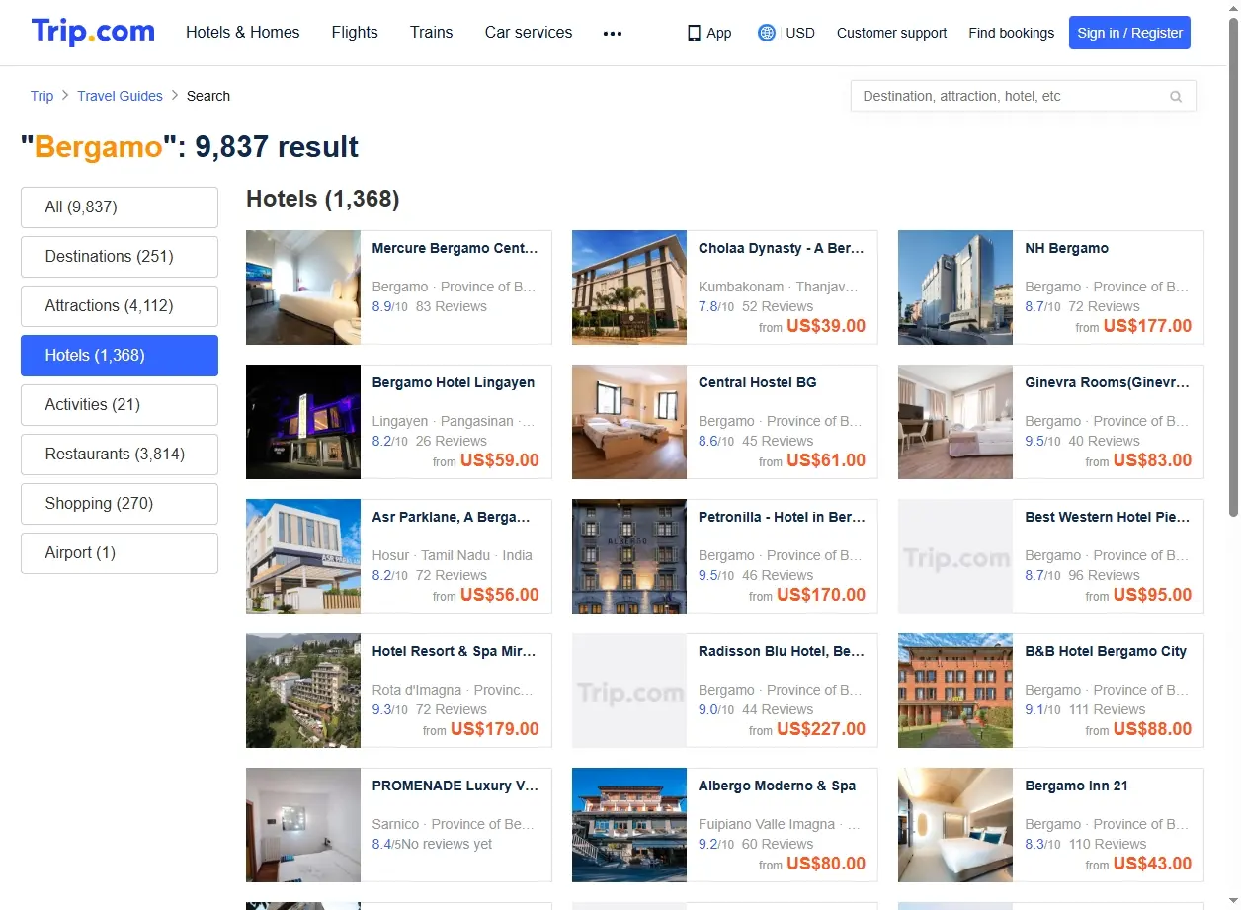Open B&B Hotel Bergamo City photo

point(955,691)
